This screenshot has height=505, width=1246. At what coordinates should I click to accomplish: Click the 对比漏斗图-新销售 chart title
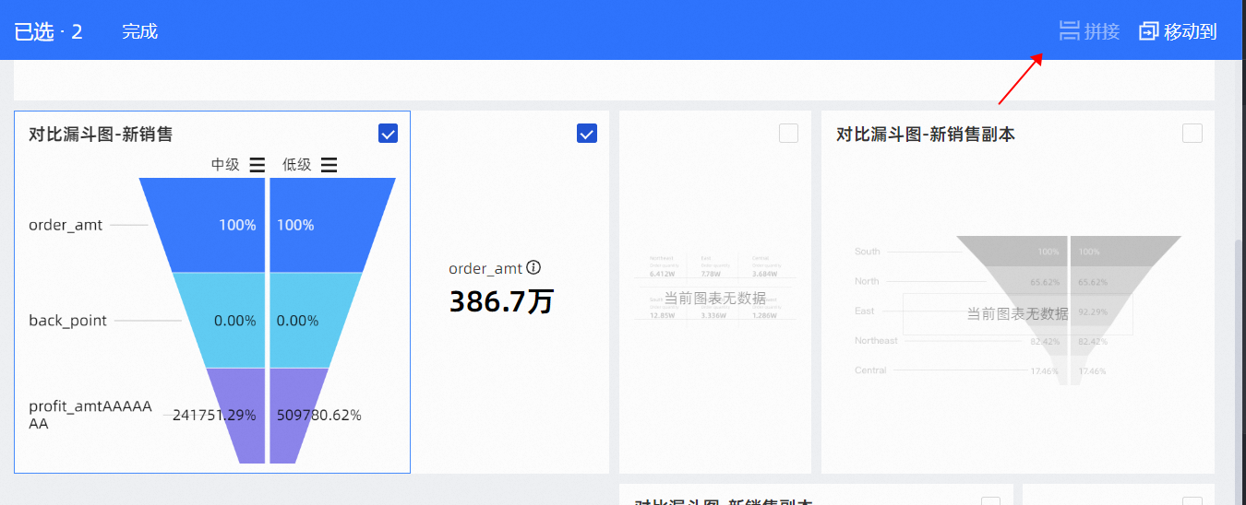pyautogui.click(x=101, y=135)
